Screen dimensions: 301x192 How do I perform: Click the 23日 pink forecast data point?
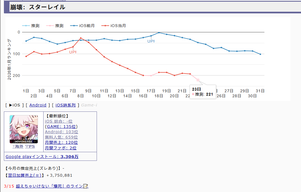[198, 80]
